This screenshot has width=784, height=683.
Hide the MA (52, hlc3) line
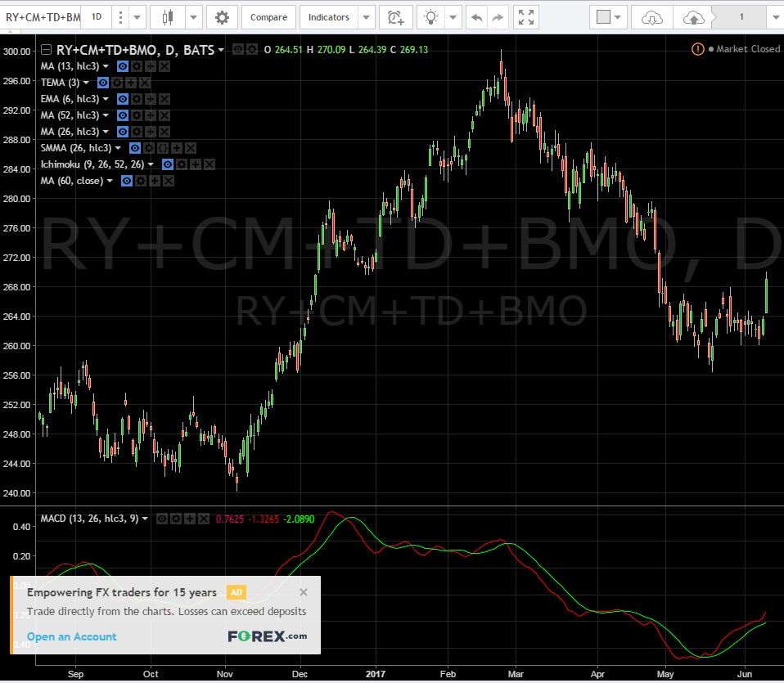(x=123, y=115)
